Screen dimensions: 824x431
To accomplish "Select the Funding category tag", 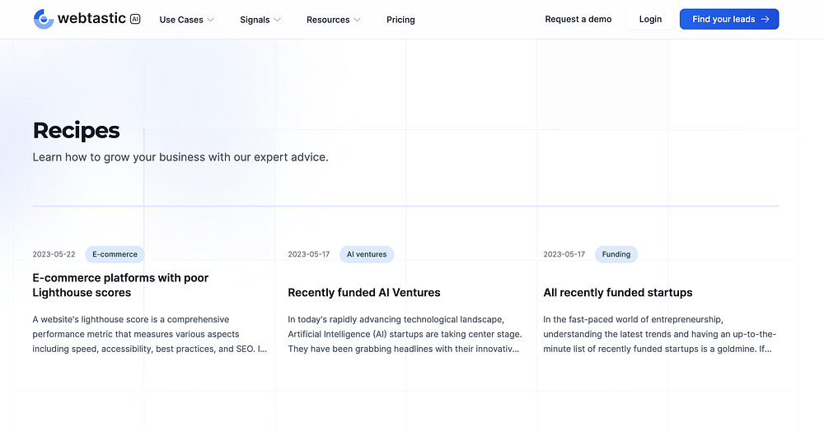I will click(x=616, y=254).
